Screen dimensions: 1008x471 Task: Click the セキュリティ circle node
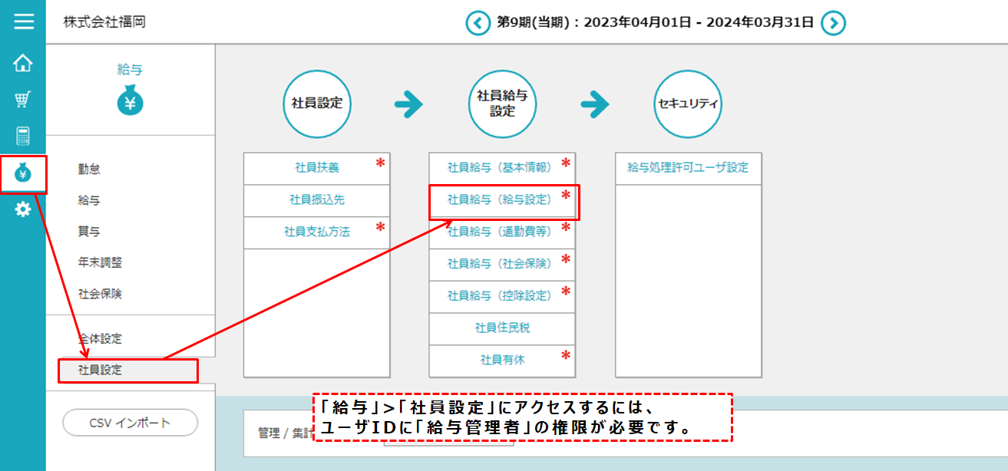pyautogui.click(x=687, y=104)
